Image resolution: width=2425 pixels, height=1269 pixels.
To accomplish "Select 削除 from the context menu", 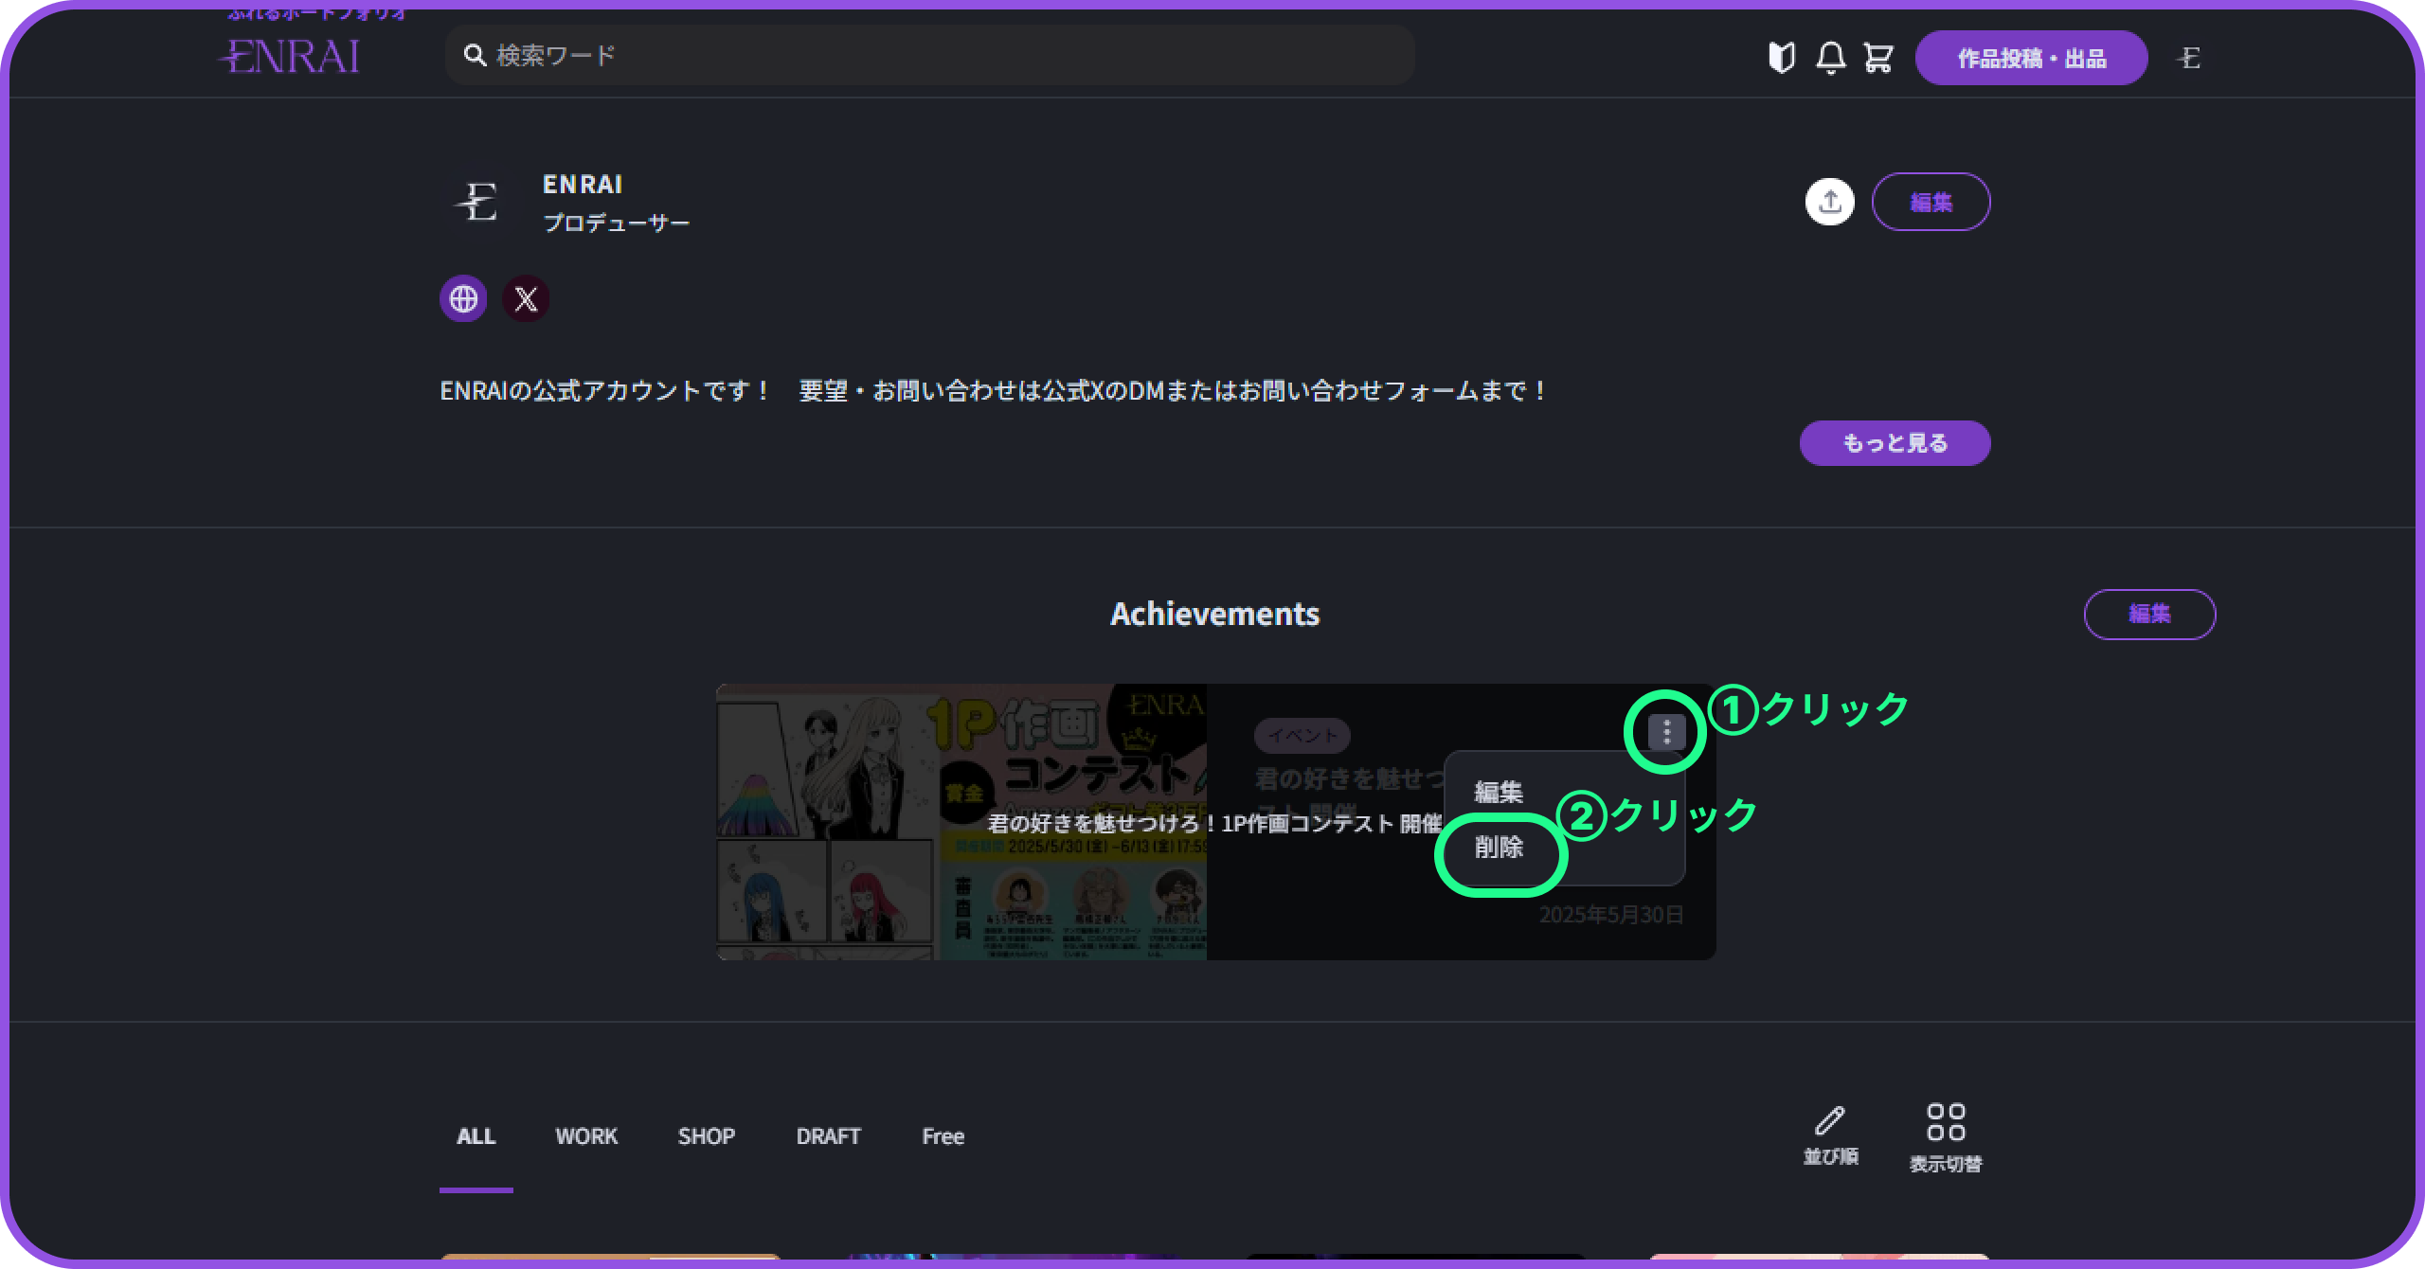I will [x=1499, y=848].
